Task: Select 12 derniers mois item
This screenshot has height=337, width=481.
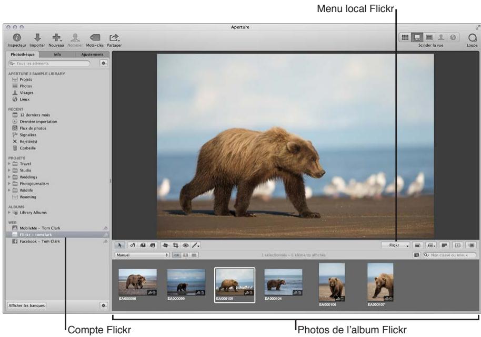Action: [x=58, y=115]
